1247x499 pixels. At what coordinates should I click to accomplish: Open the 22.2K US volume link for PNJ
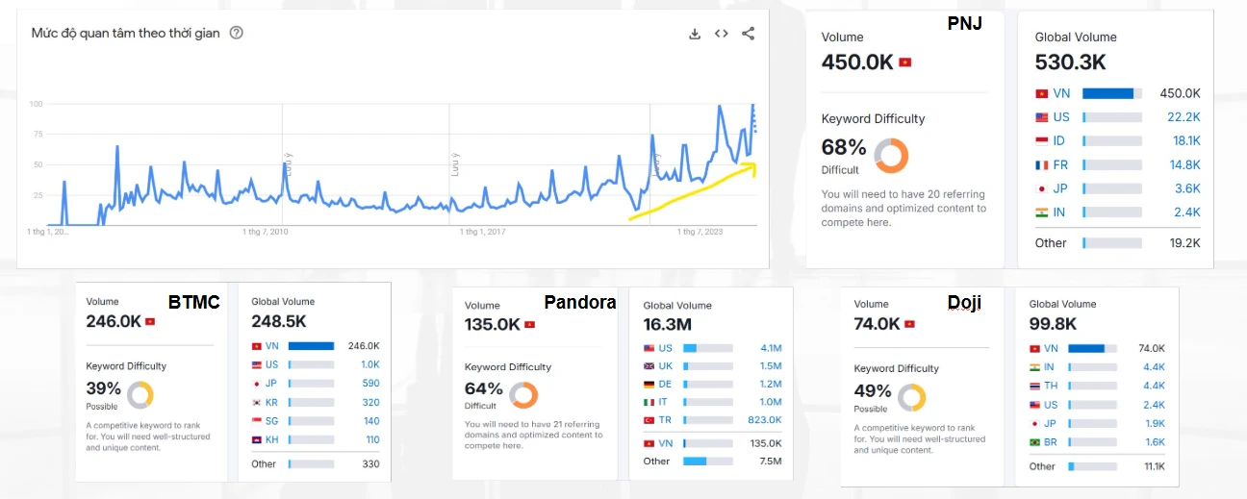point(1183,117)
